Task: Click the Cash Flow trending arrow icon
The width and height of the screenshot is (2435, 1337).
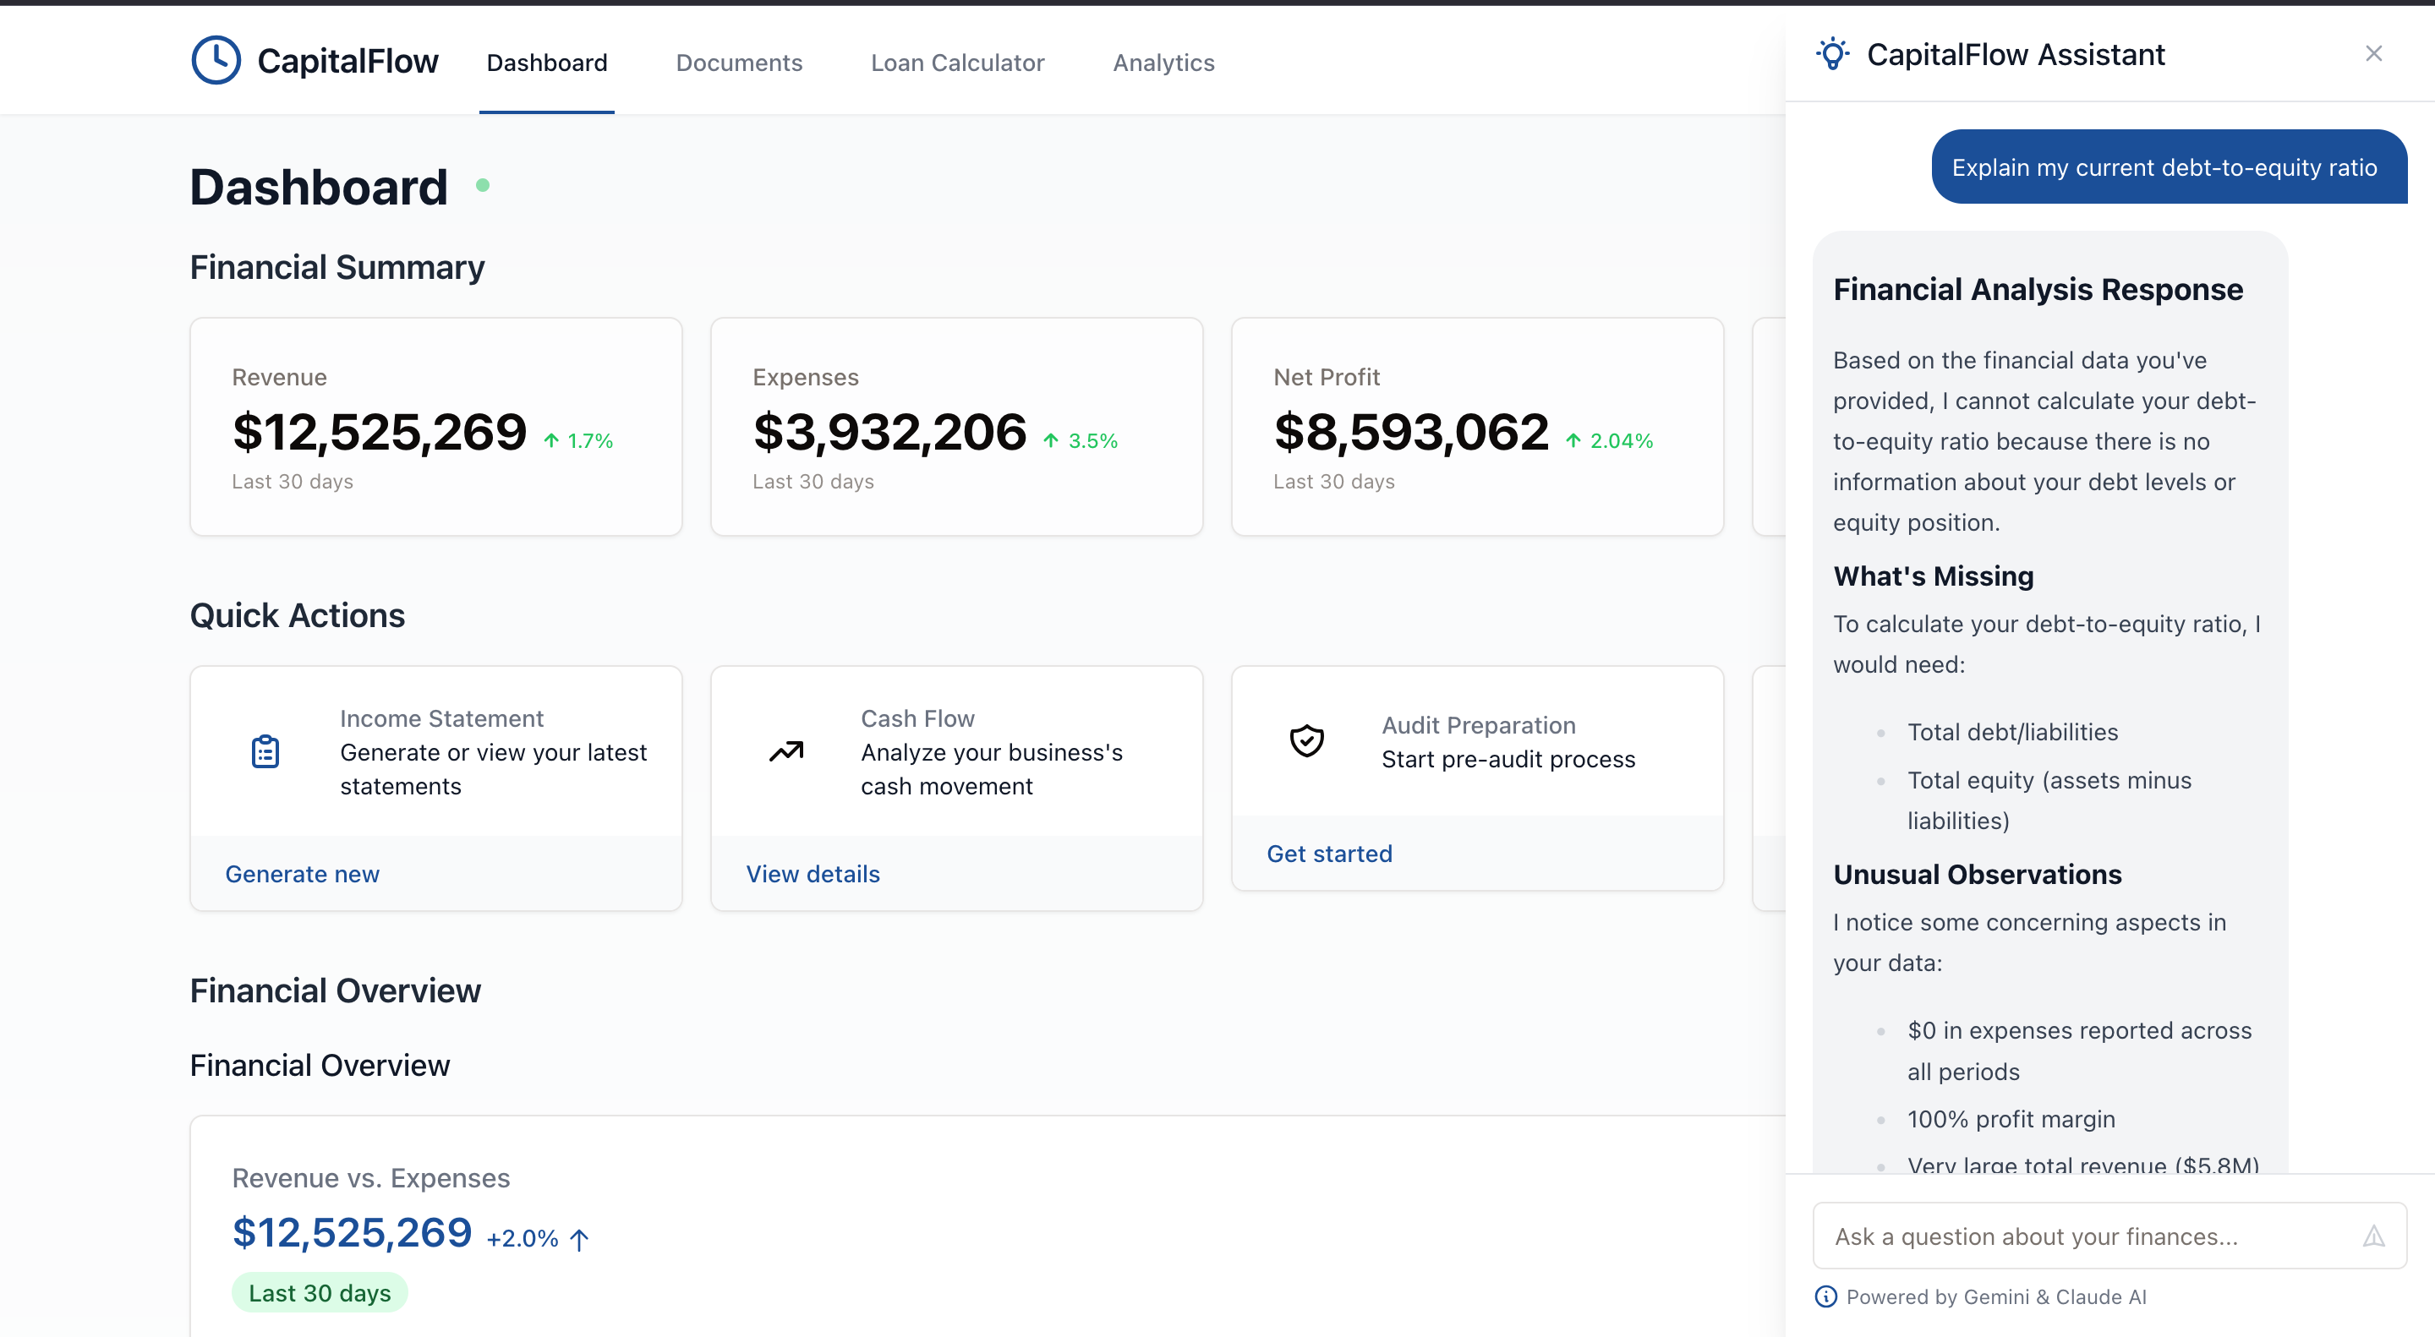Action: tap(786, 752)
